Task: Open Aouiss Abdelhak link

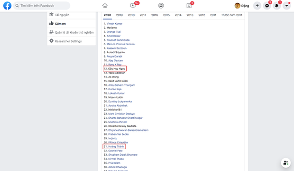Action: [x=118, y=105]
